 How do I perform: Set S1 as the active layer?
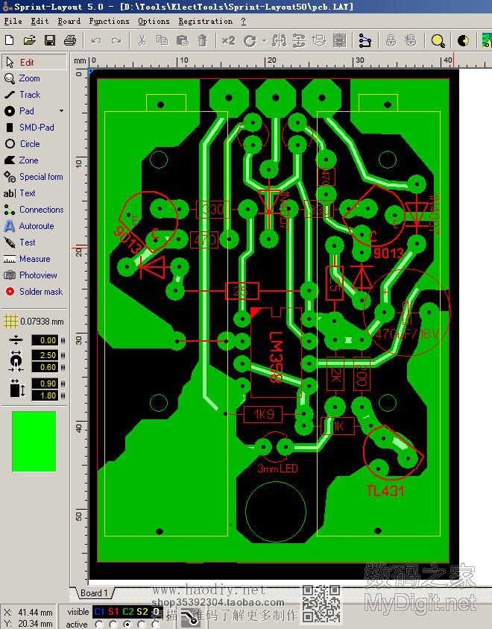pos(113,625)
